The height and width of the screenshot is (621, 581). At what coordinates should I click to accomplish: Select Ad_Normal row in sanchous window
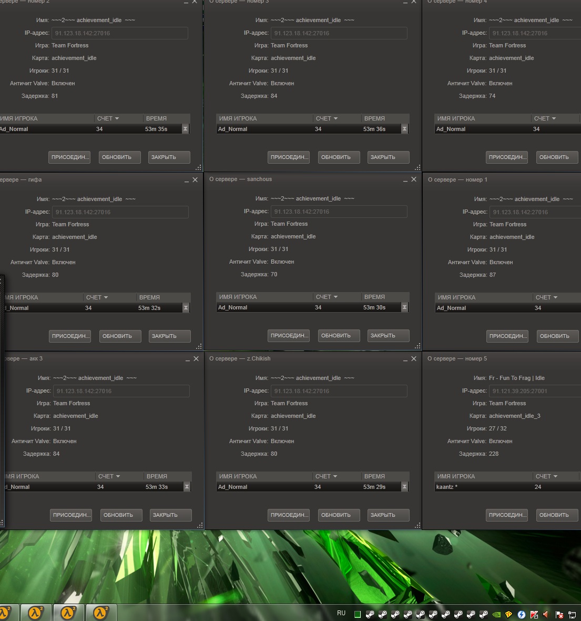(309, 308)
